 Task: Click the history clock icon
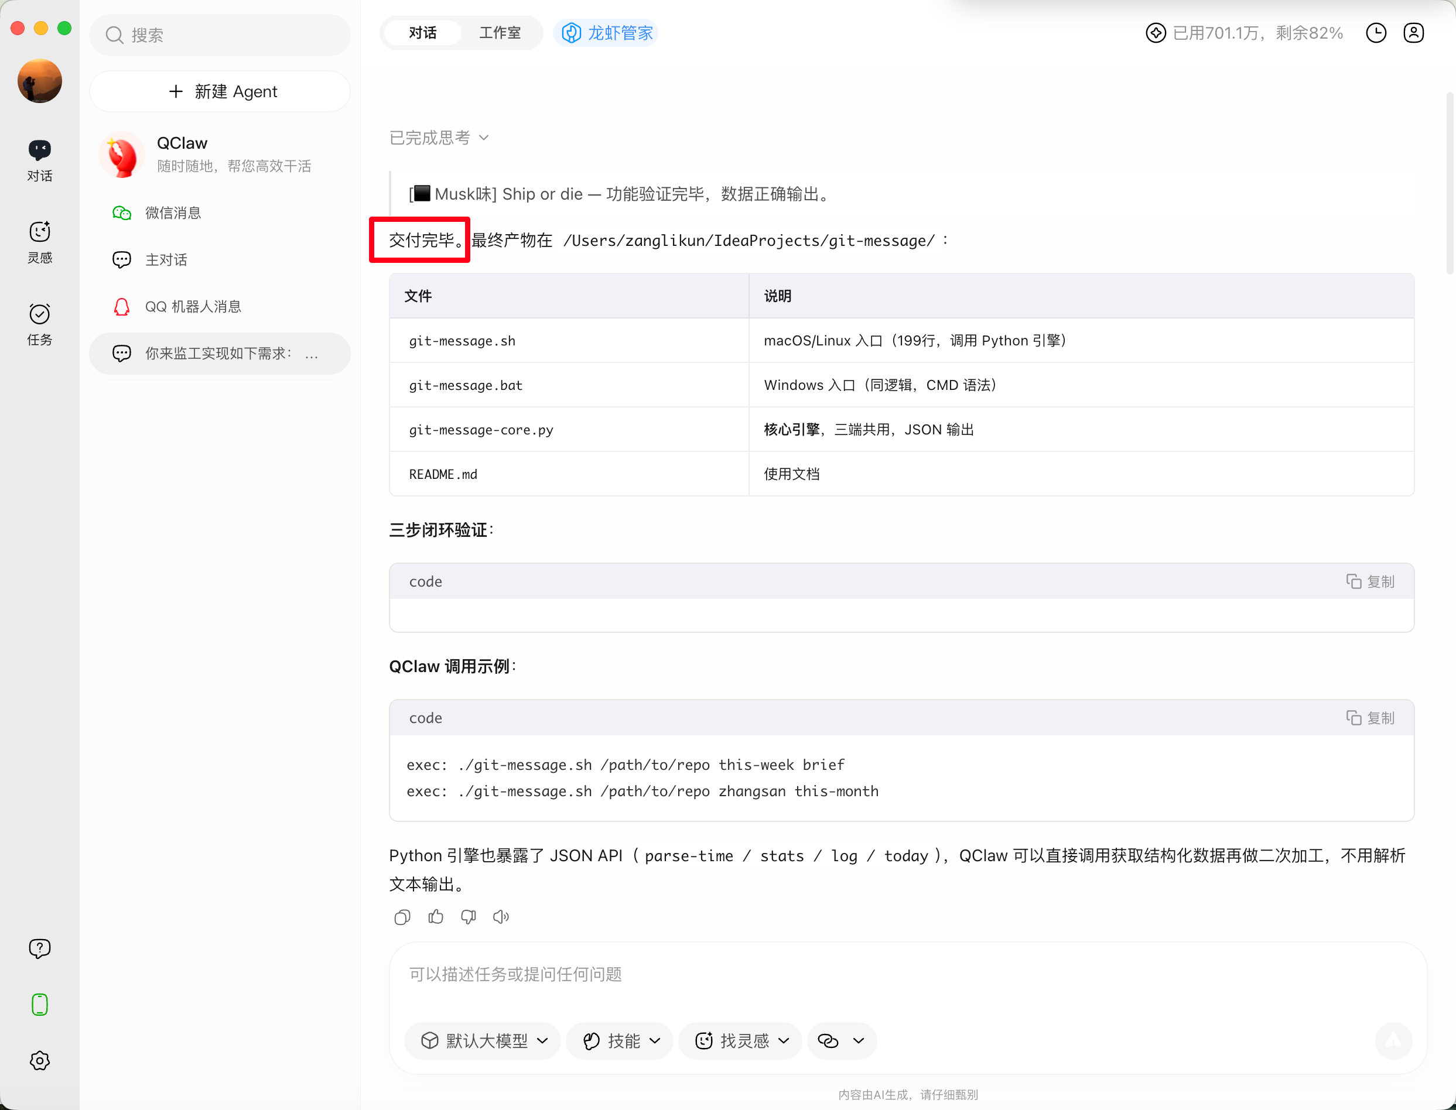pyautogui.click(x=1375, y=33)
